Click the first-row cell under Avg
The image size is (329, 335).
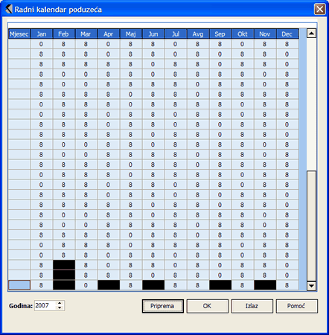point(198,44)
